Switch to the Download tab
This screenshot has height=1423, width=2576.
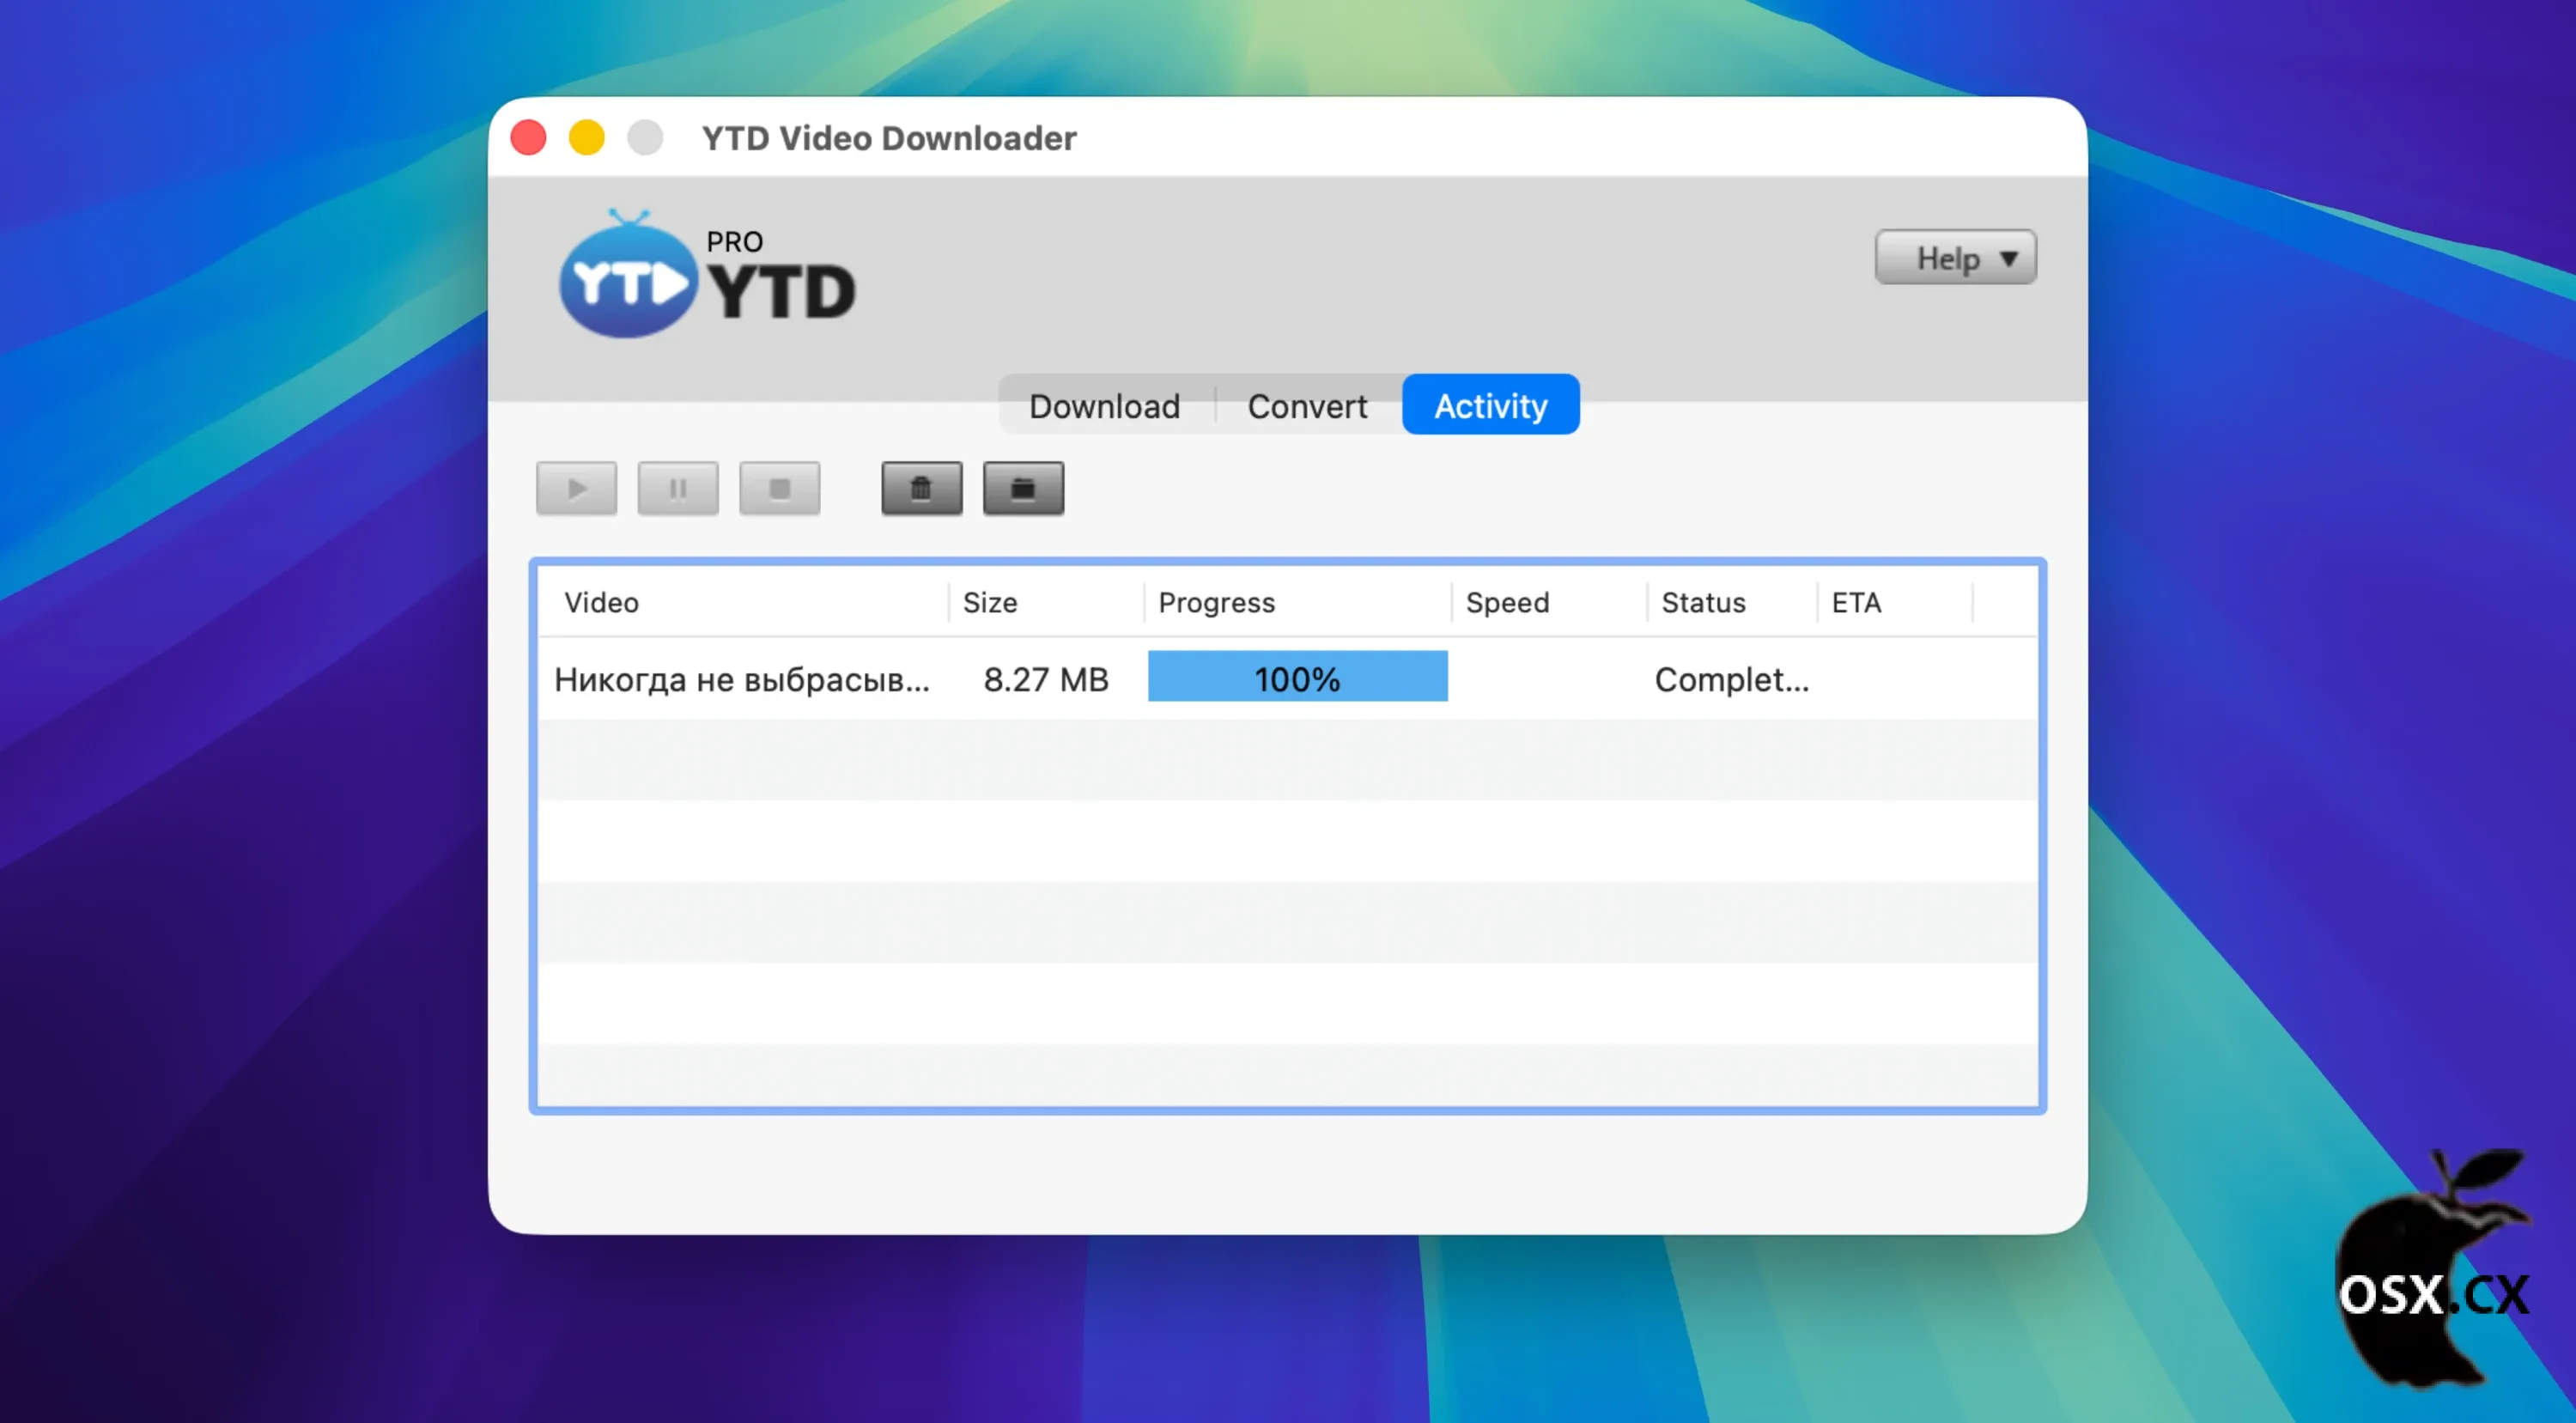(1104, 406)
